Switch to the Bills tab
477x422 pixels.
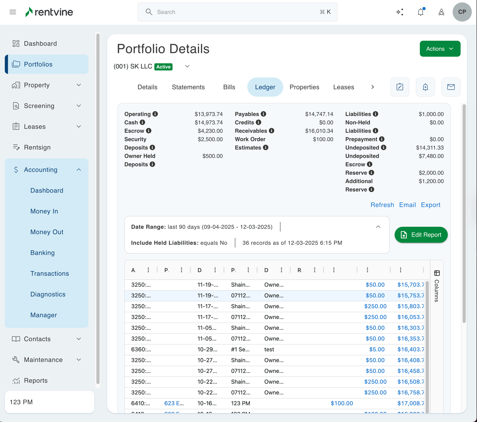tap(229, 87)
